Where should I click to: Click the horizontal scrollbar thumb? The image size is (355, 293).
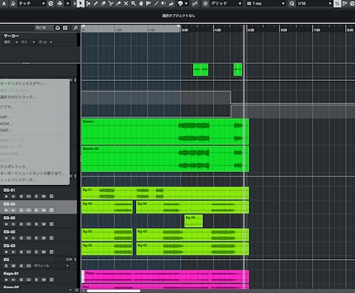[113, 291]
